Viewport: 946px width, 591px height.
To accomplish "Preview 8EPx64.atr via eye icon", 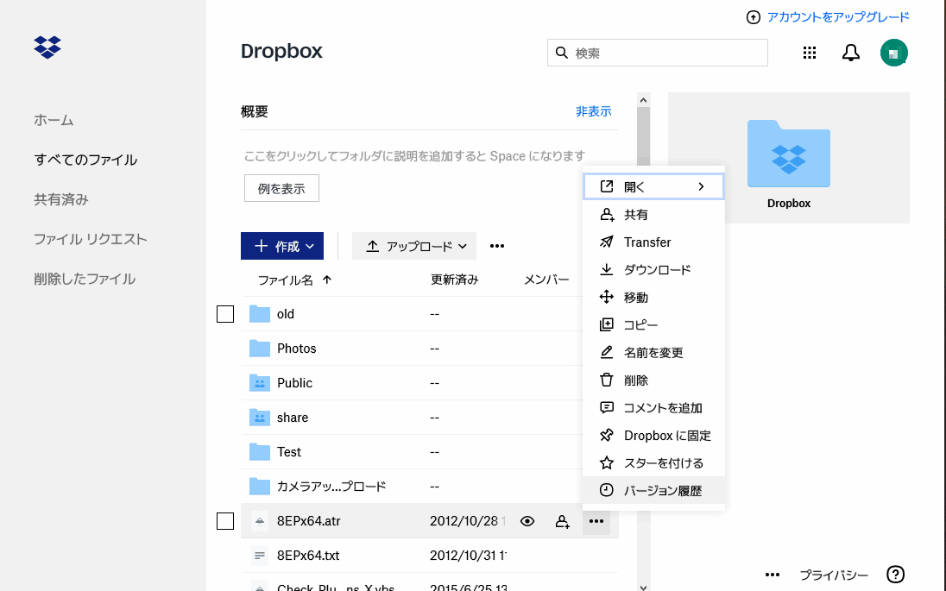I will [x=527, y=522].
